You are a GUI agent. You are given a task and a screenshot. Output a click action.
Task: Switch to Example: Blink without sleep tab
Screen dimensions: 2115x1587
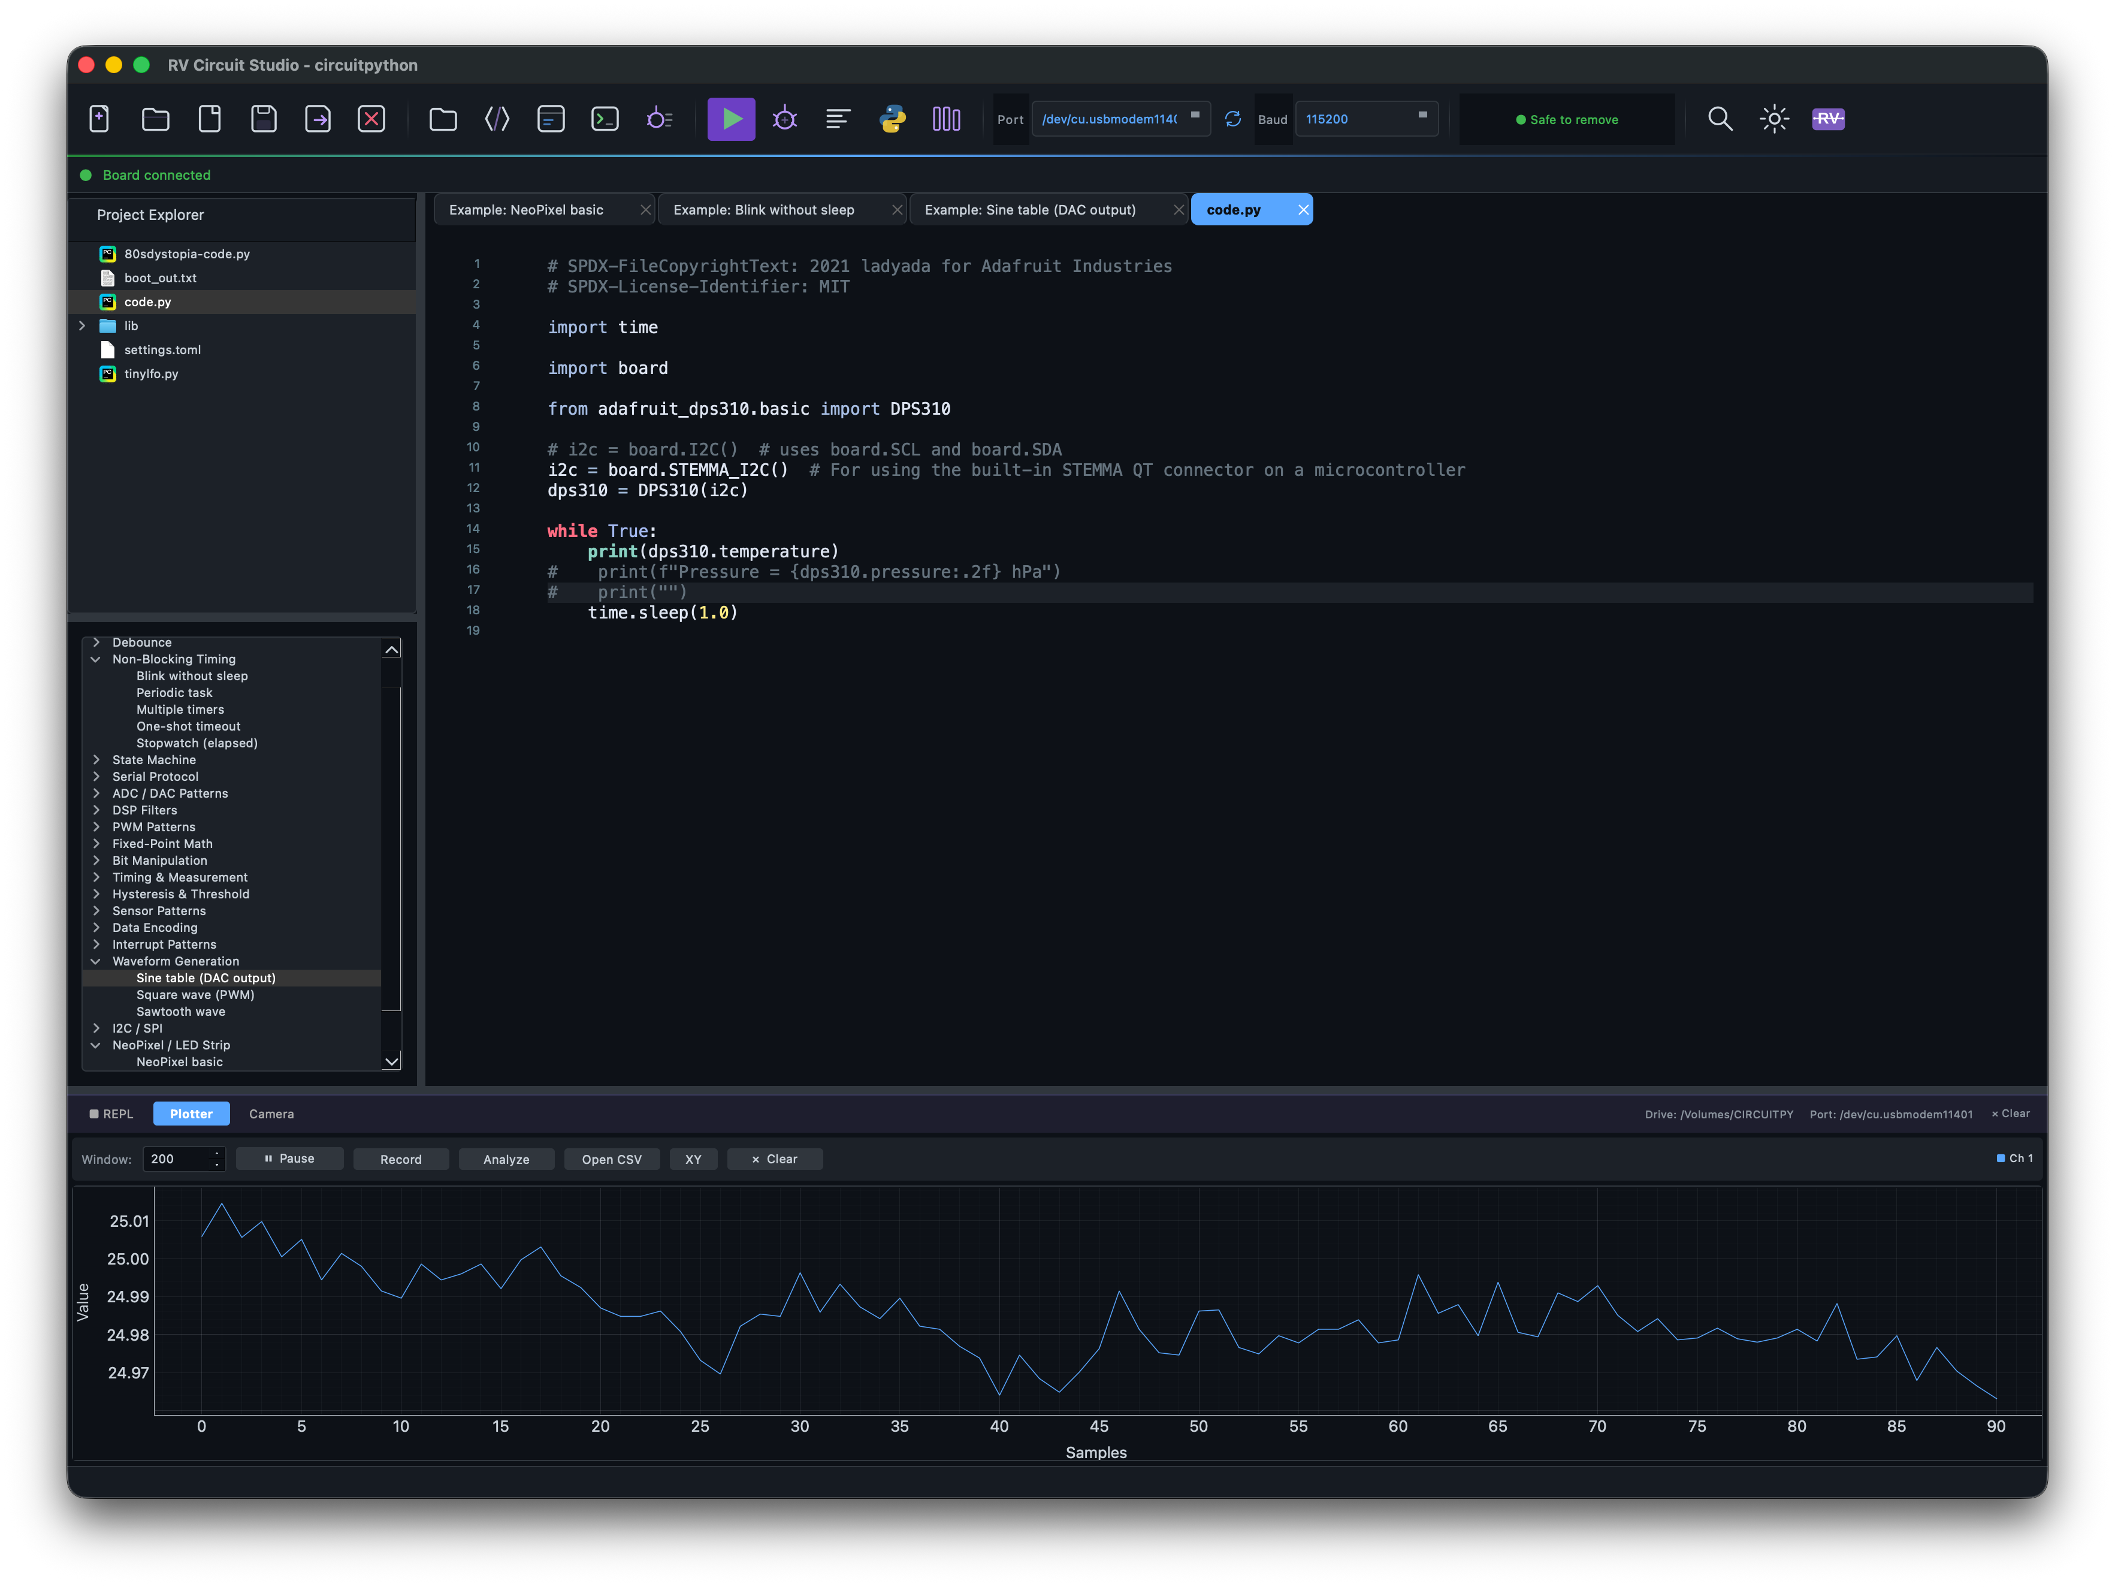click(x=764, y=210)
